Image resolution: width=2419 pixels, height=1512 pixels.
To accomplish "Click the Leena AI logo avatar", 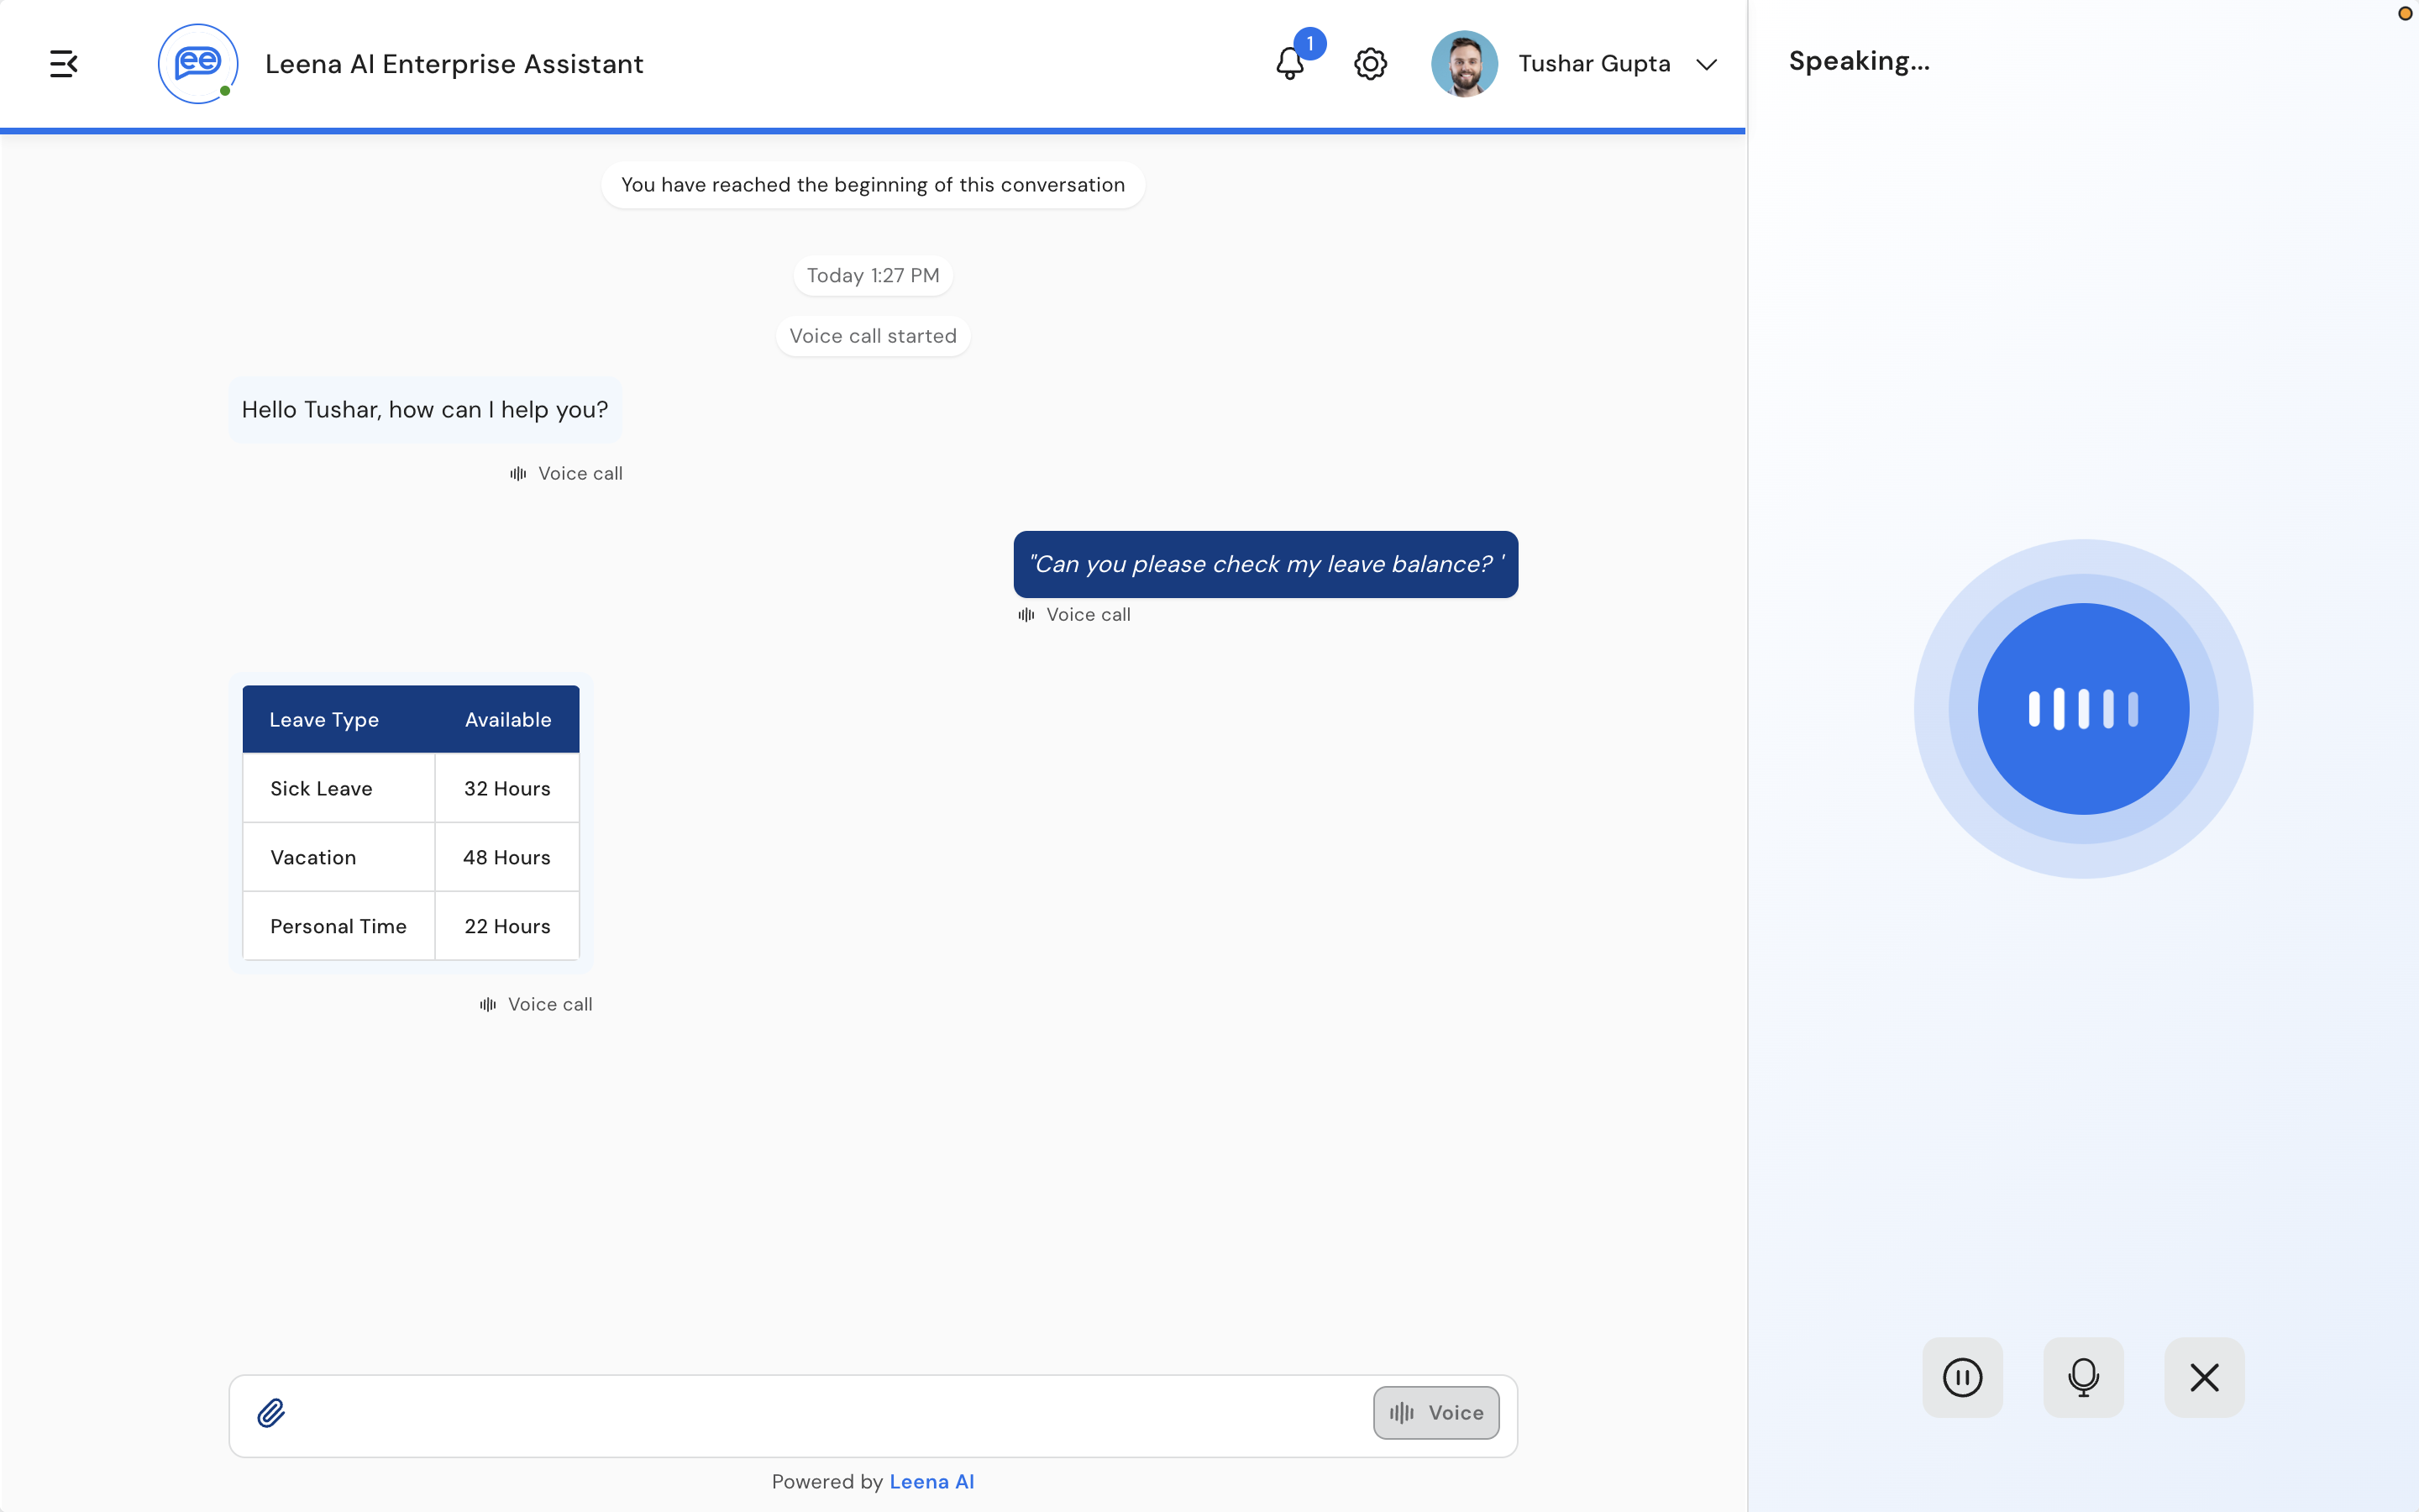I will point(198,64).
